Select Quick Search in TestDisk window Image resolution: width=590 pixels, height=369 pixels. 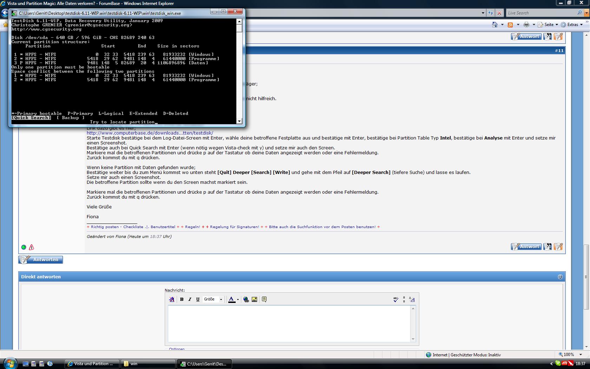pos(31,118)
